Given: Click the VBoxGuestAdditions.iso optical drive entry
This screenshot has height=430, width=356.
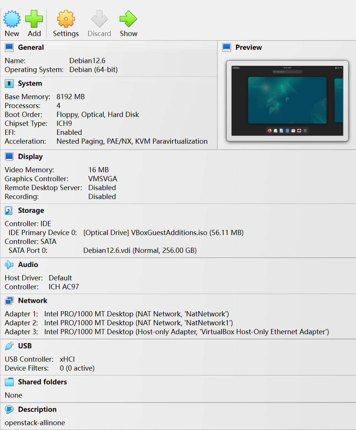Looking at the screenshot, I should (x=163, y=232).
